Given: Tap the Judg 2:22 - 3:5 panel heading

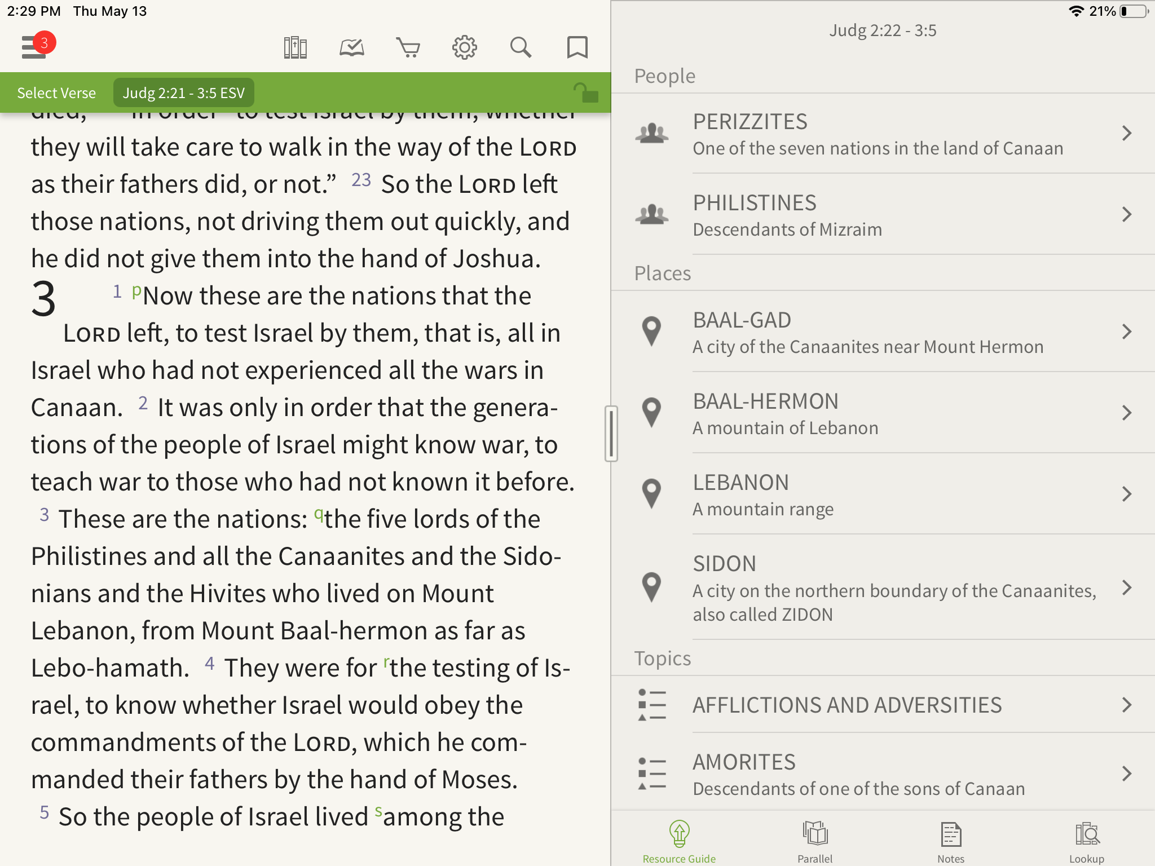Looking at the screenshot, I should click(883, 30).
